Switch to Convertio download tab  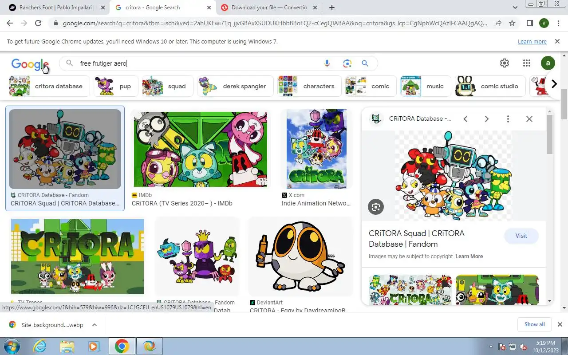(x=269, y=8)
